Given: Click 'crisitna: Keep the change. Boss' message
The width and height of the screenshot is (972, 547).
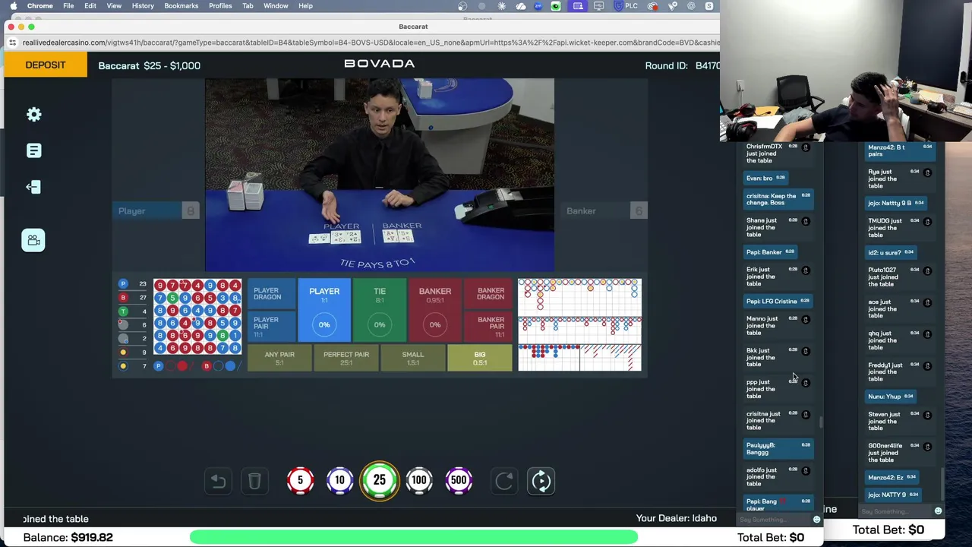Looking at the screenshot, I should 778,199.
